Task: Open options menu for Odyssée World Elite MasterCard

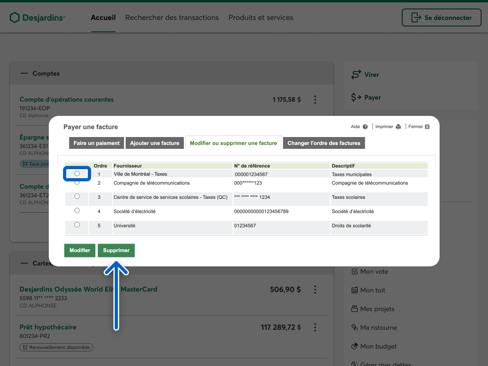Action: point(315,290)
